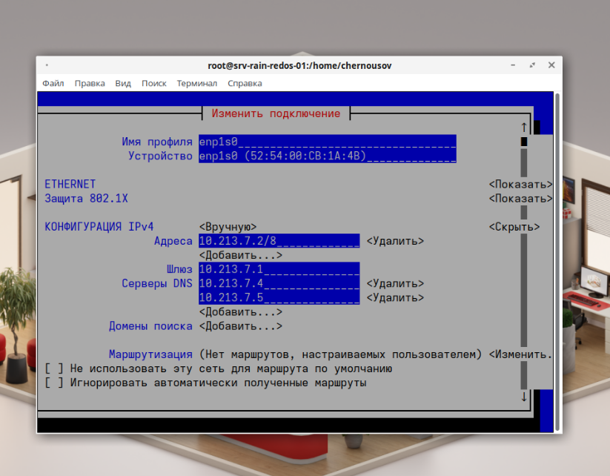The height and width of the screenshot is (476, 610).
Task: Open the 'Вручную' IPv4 configuration dropdown
Action: click(x=224, y=226)
